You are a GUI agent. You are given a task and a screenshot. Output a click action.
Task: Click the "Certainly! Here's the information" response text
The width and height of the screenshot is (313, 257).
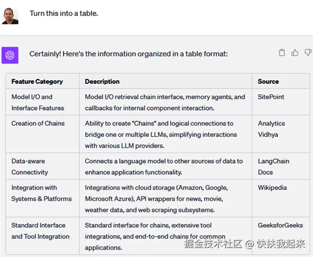129,54
